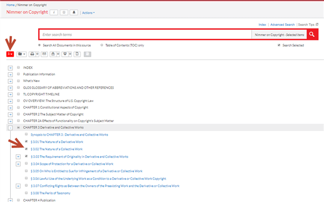The image size is (324, 202).
Task: Select the TL COPYRIGHT TIMELINE row text
Action: [x=42, y=95]
